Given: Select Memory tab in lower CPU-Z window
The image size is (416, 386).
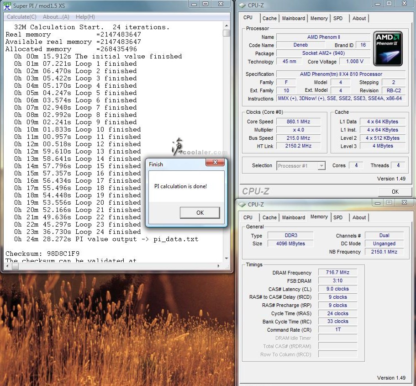Looking at the screenshot, I should click(319, 217).
